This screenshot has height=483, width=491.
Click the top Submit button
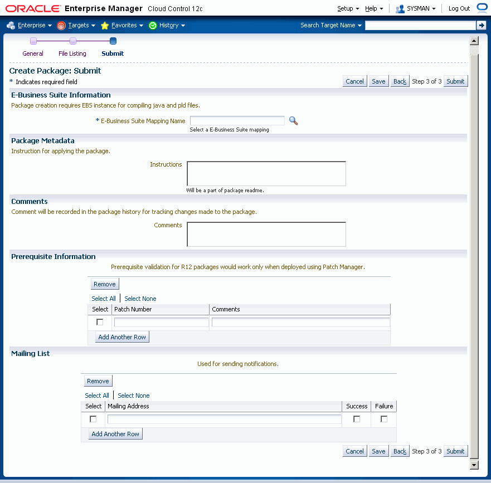[455, 81]
